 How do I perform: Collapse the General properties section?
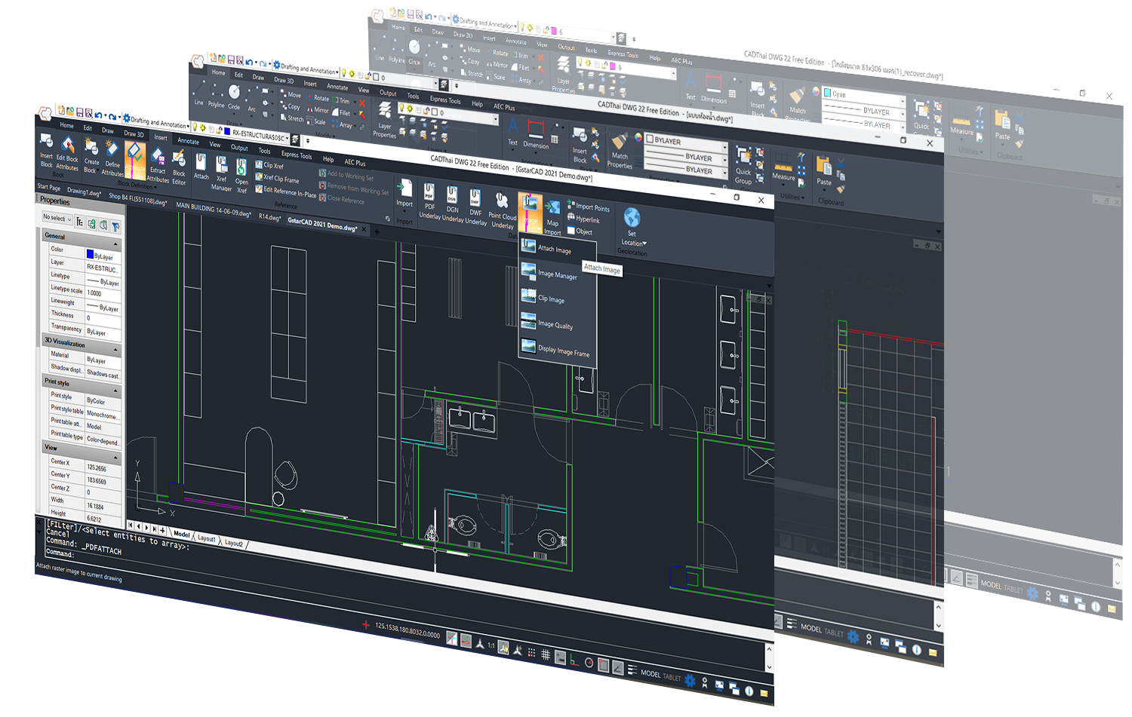coord(116,245)
